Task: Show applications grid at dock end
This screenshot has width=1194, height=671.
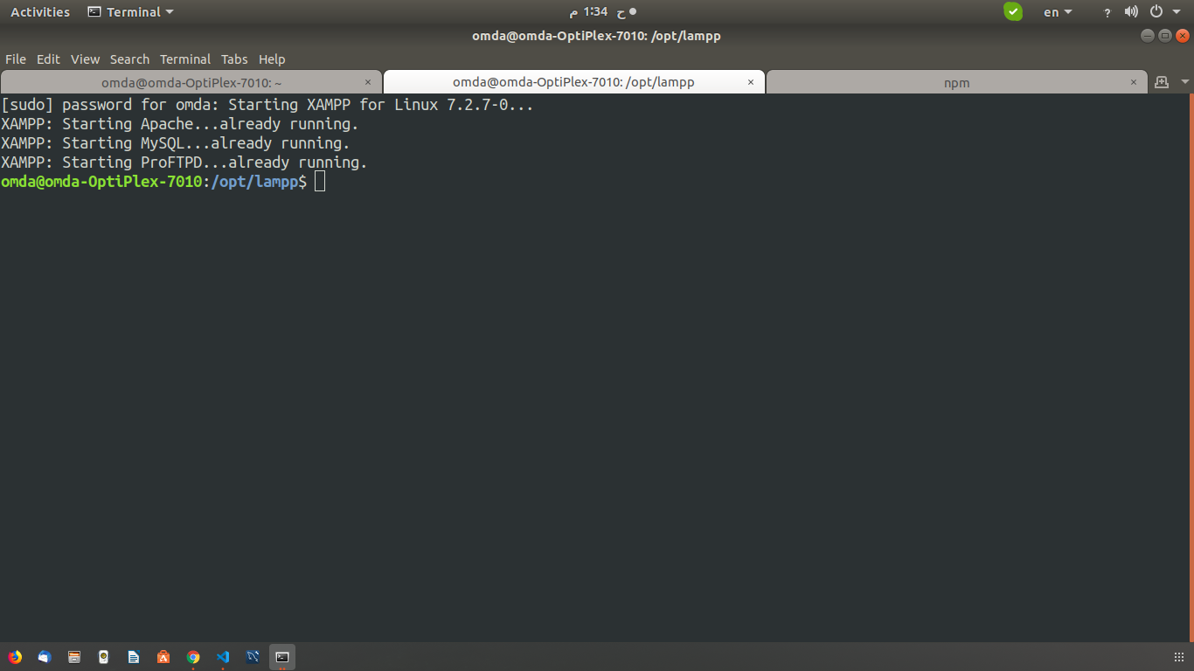Action: pos(1179,657)
